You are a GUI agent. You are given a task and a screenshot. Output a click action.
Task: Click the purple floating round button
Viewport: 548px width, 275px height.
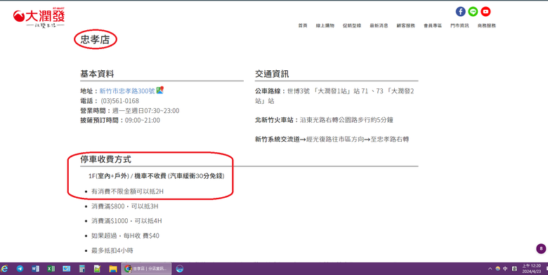coord(541,249)
